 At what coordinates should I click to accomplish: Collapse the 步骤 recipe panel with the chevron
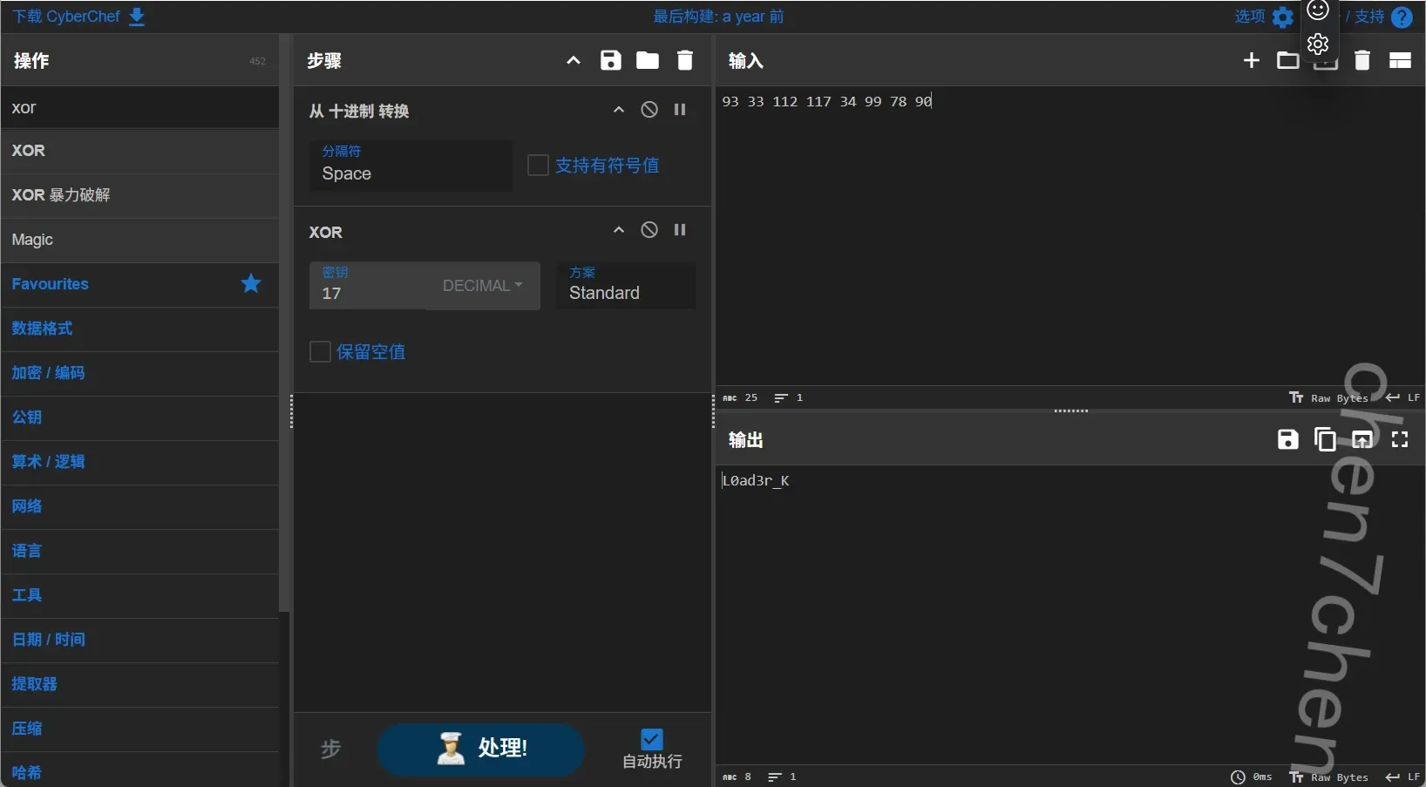tap(574, 60)
